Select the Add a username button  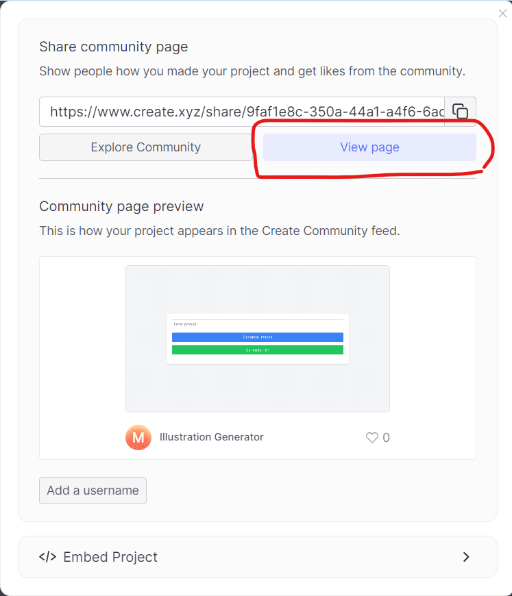(x=93, y=491)
